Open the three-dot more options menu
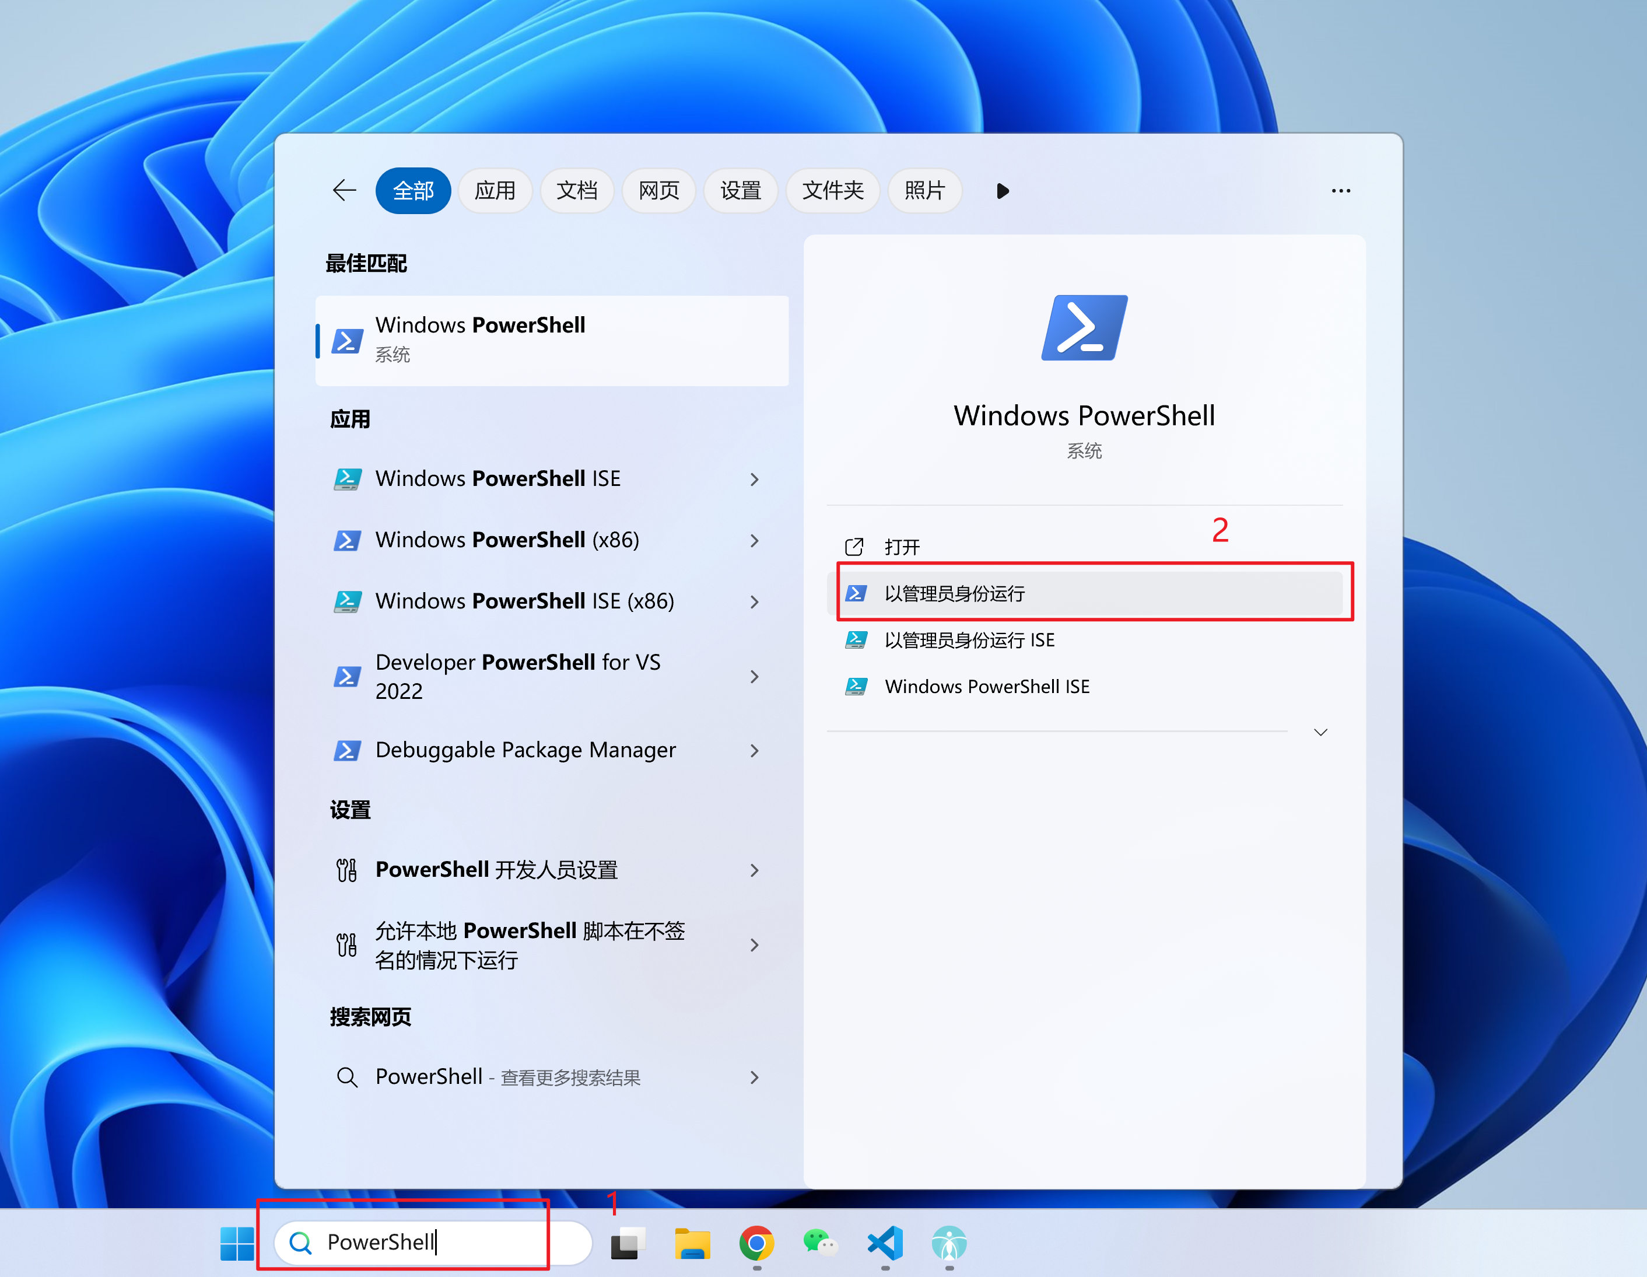Image resolution: width=1647 pixels, height=1277 pixels. (x=1341, y=191)
